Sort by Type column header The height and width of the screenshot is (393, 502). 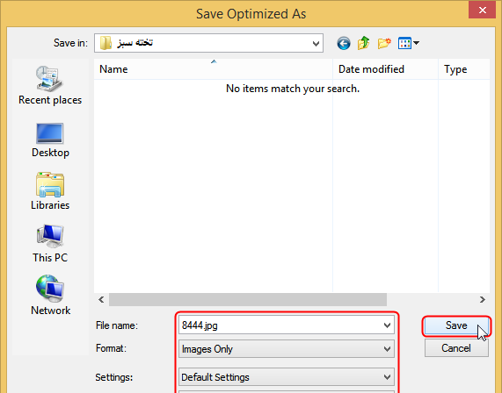click(464, 69)
